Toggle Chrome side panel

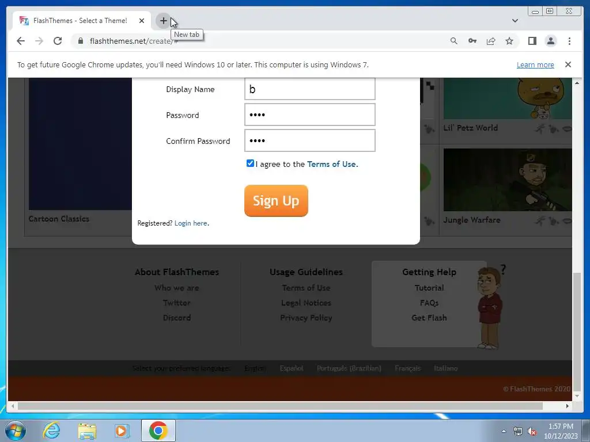pyautogui.click(x=532, y=41)
